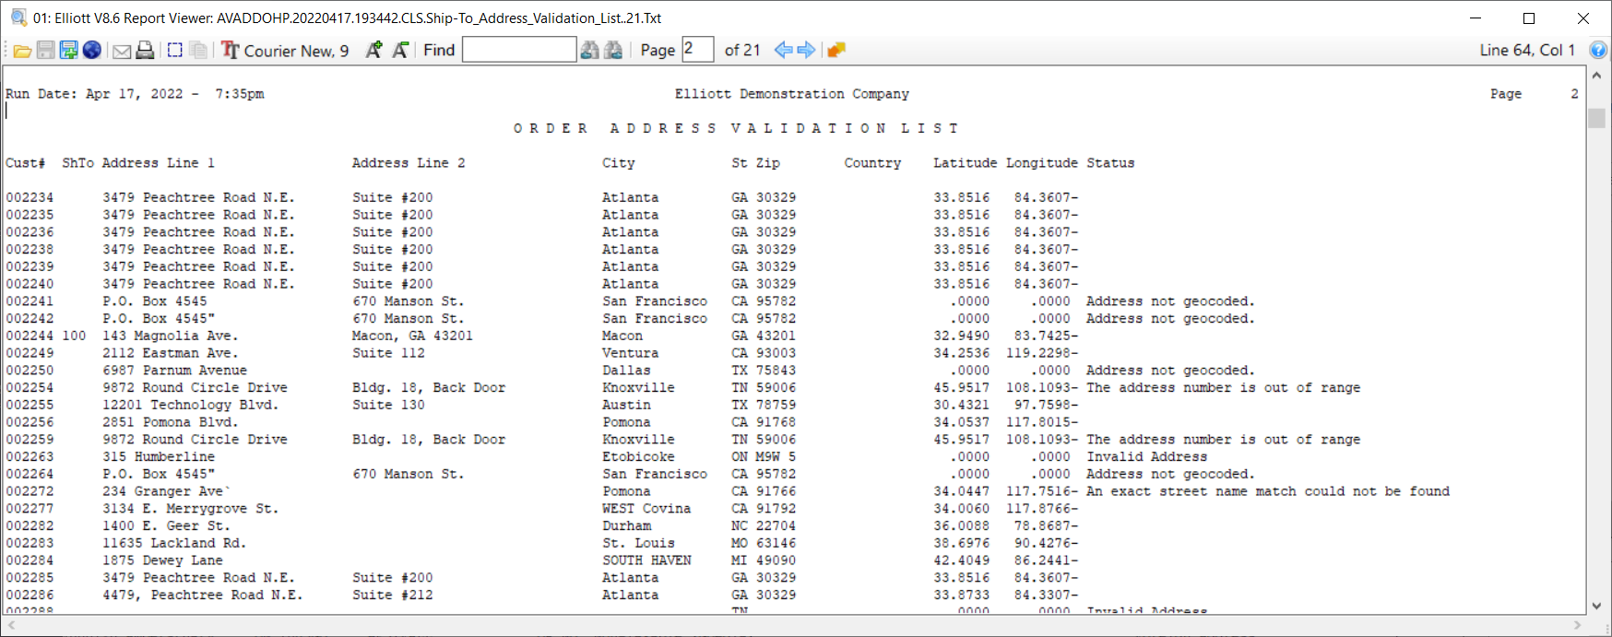Click the vertical scrollbar down arrow
The height and width of the screenshot is (637, 1612).
pos(1596,606)
